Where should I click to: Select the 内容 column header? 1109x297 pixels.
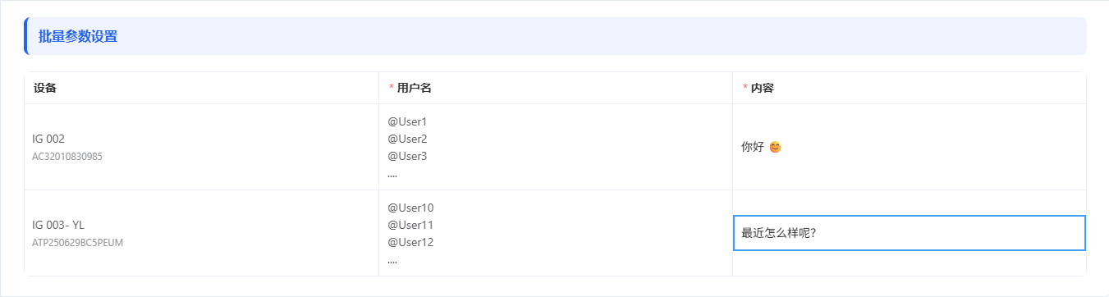[x=762, y=88]
